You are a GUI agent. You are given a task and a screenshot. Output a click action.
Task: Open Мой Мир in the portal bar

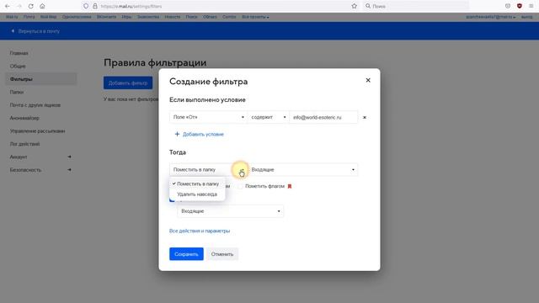[48, 17]
